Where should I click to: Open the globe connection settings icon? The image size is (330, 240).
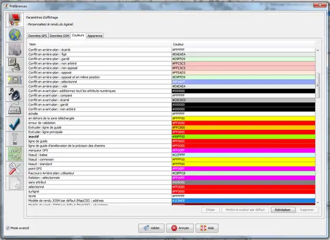point(14,35)
